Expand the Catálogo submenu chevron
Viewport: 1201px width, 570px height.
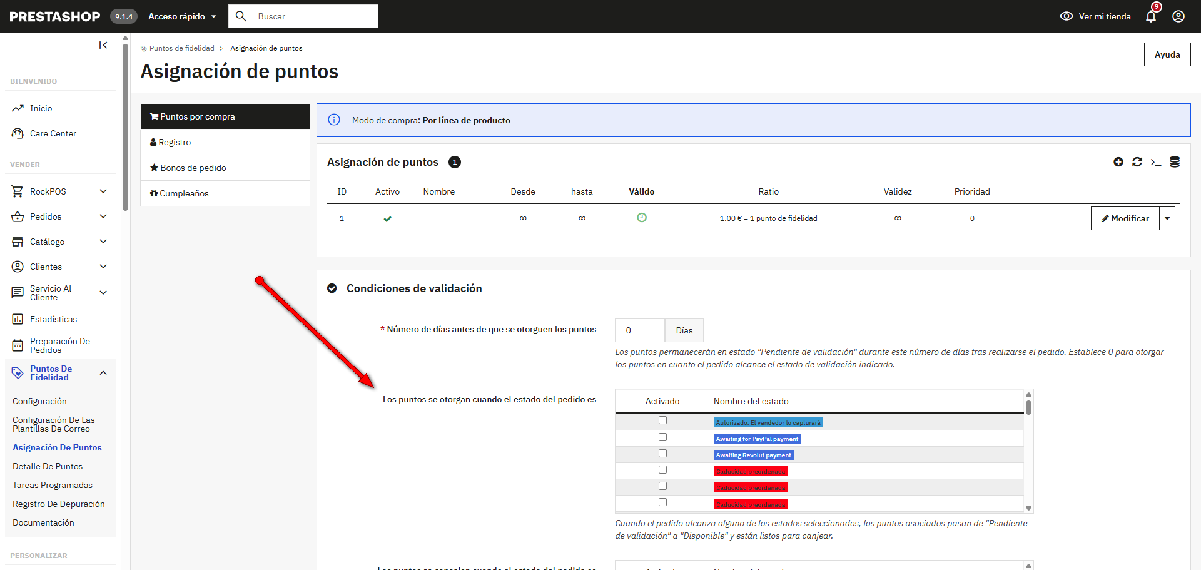[103, 242]
